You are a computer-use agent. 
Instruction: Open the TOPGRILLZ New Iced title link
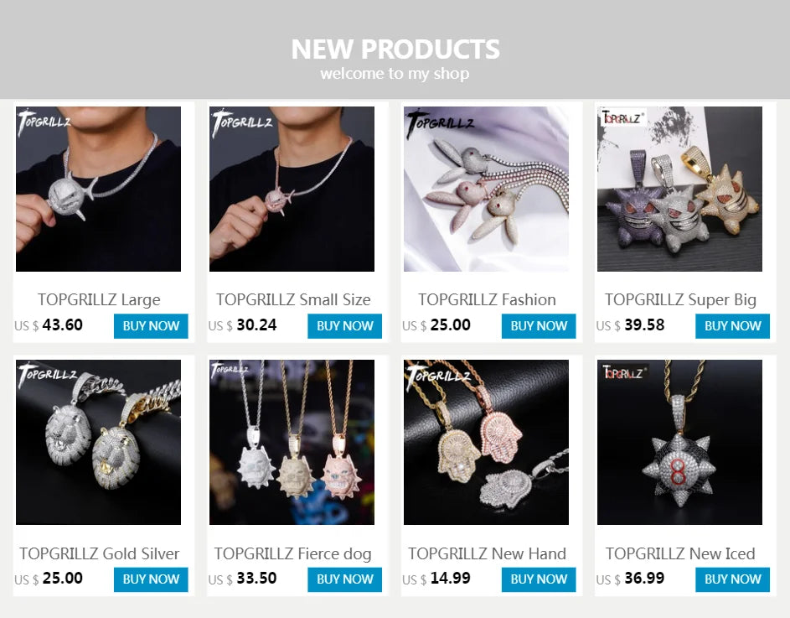pos(680,553)
